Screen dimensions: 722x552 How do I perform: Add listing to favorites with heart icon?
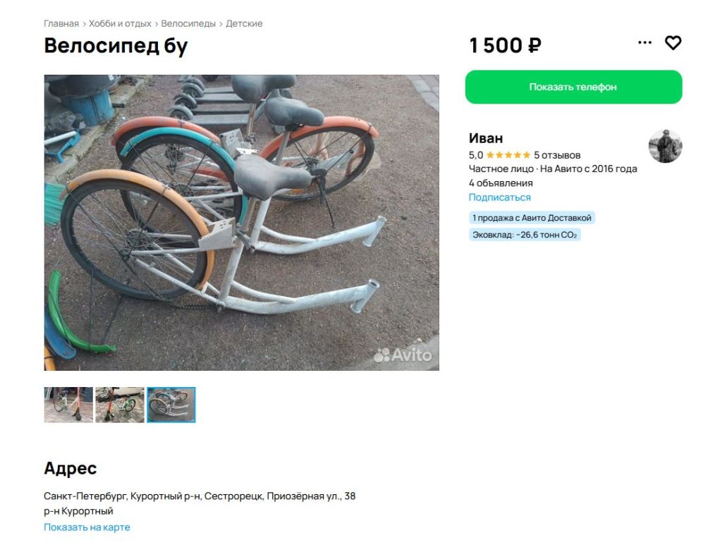coord(673,43)
